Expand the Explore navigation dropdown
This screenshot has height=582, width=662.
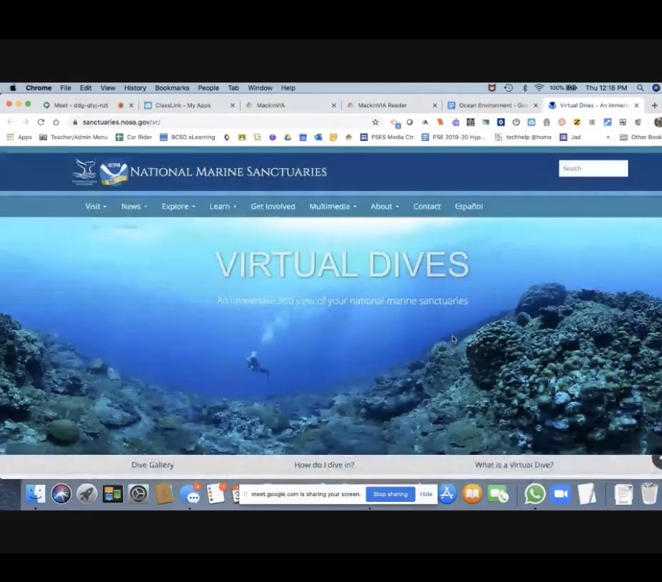point(178,206)
